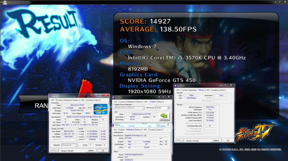The height and width of the screenshot is (161, 288).
Task: Open Memory tab in the Mainboard window
Action: (138, 130)
